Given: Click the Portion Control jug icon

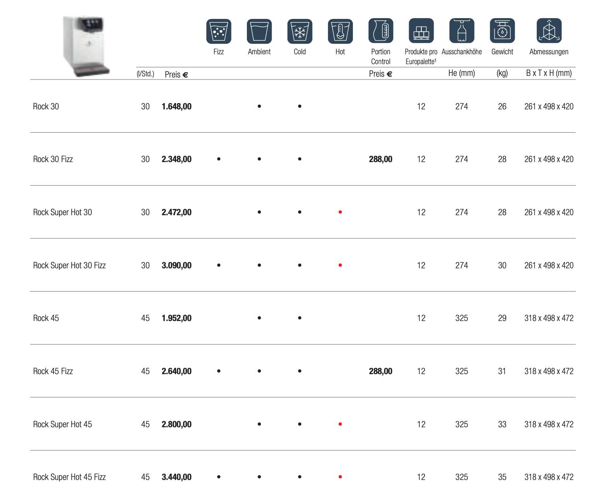Looking at the screenshot, I should 380,31.
